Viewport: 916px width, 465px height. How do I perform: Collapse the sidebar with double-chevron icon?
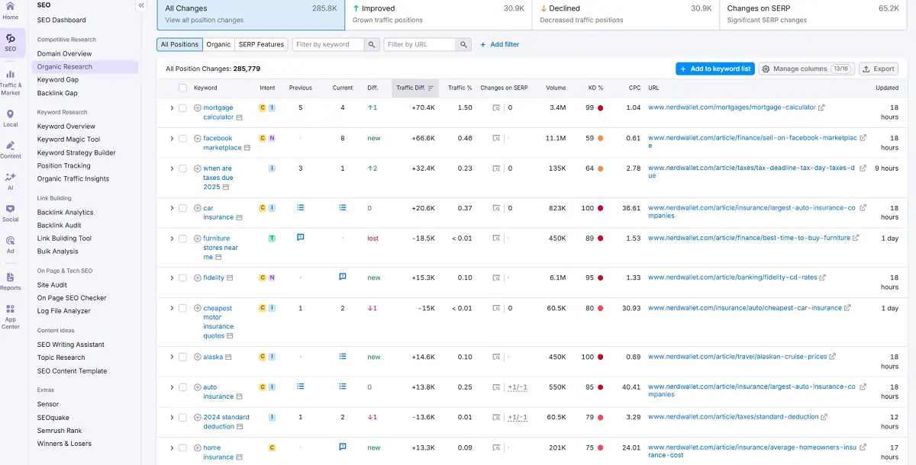pos(141,5)
